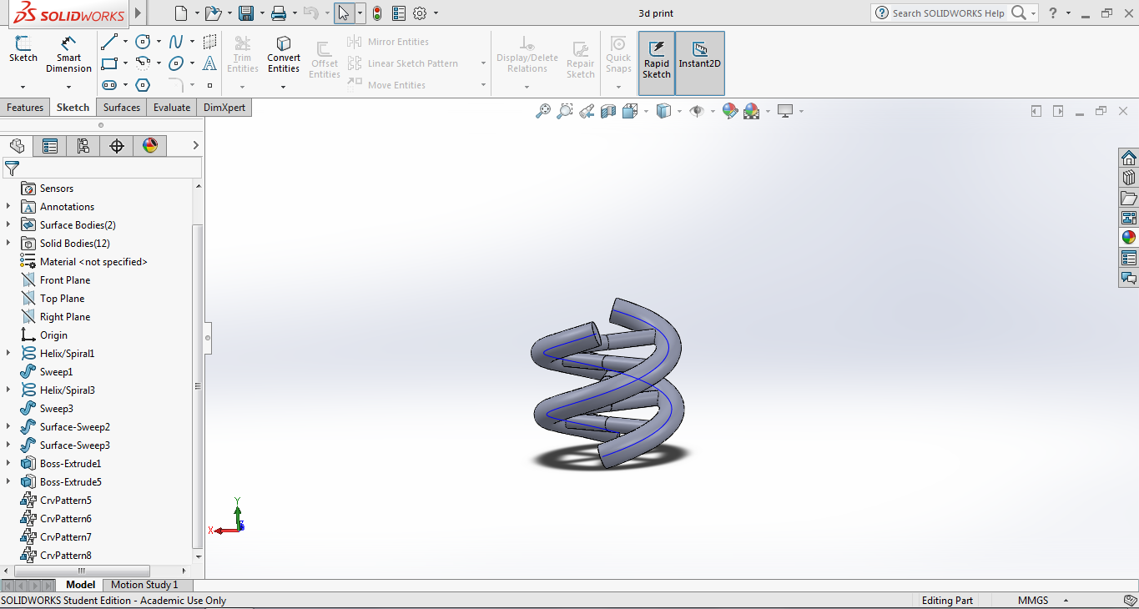
Task: Expand the SOLIDWORKS menu arrow next to logo
Action: pos(139,13)
